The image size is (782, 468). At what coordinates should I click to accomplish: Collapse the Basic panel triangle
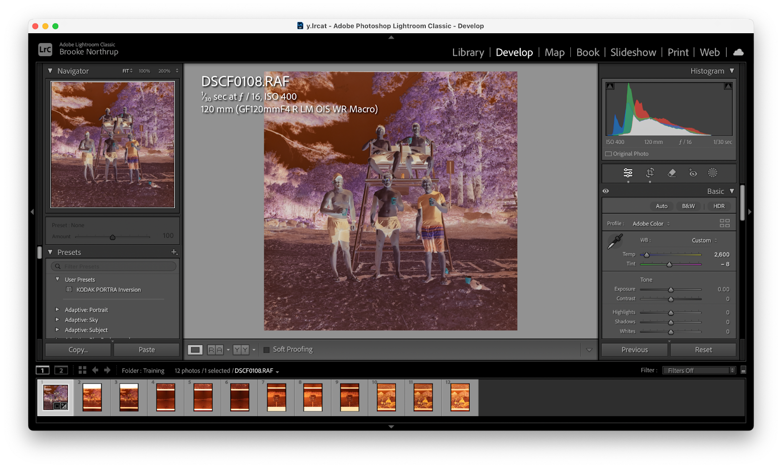[x=732, y=191]
